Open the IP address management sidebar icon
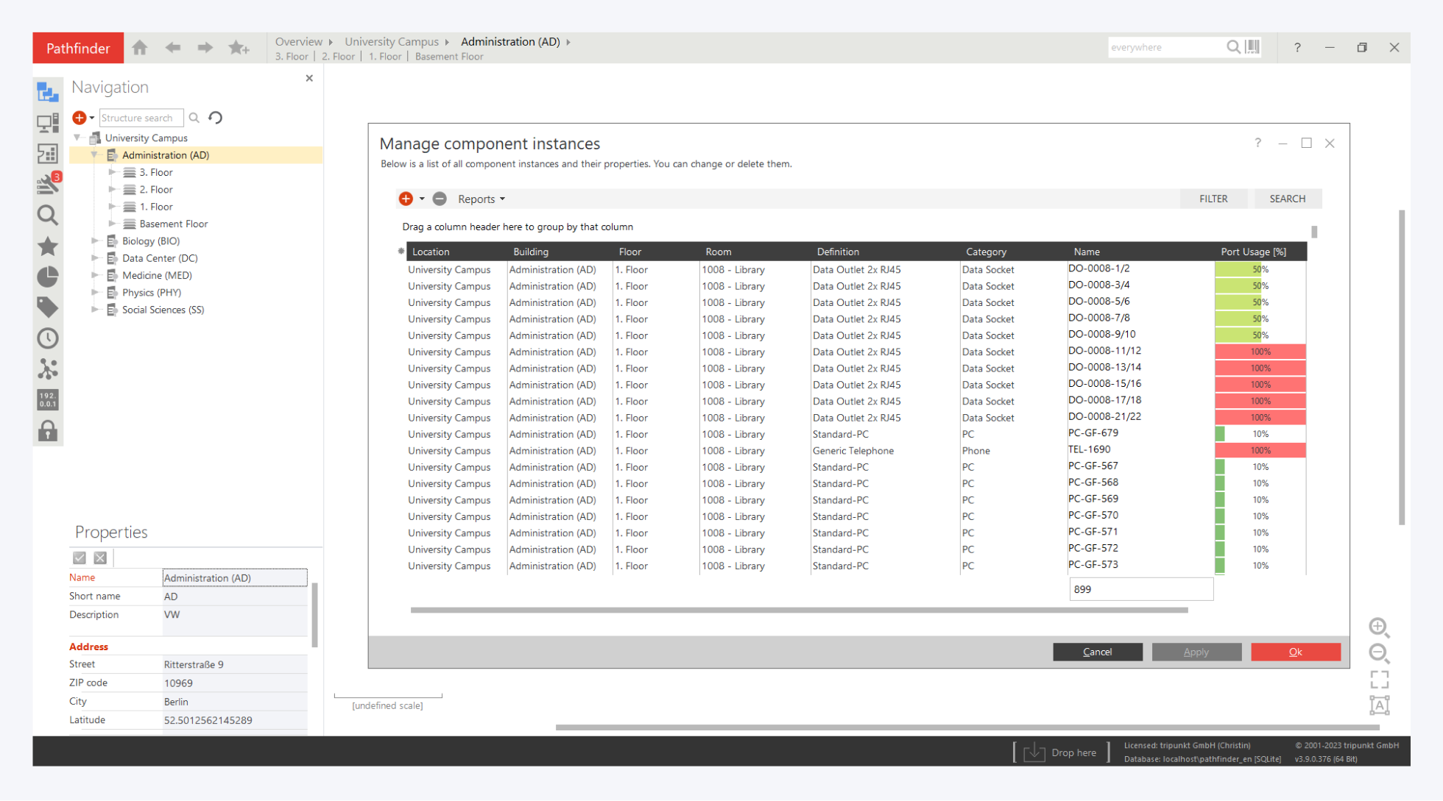 coord(48,399)
